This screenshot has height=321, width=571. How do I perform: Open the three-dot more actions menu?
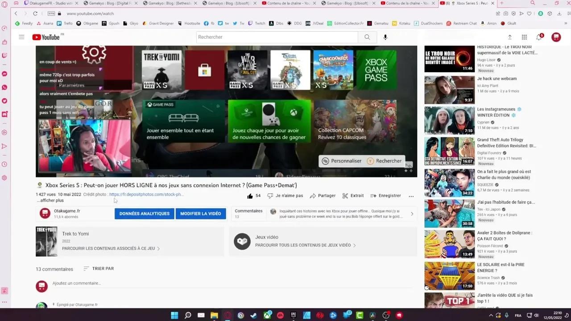tap(411, 196)
